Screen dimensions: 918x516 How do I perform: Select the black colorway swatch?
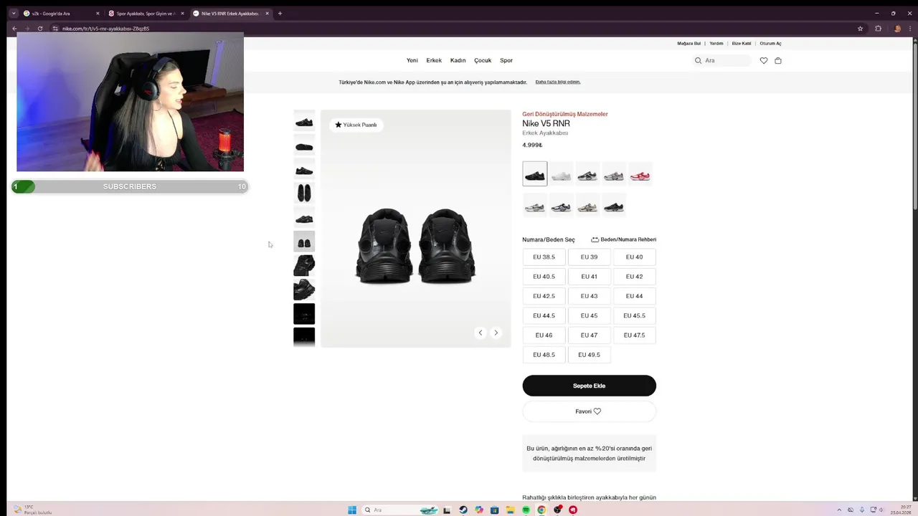click(534, 174)
